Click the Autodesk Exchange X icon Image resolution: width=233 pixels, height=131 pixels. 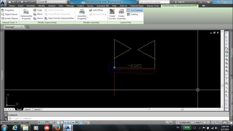tap(197, 2)
